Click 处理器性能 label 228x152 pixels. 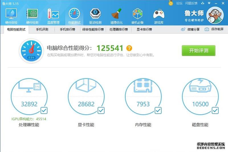click(29, 125)
